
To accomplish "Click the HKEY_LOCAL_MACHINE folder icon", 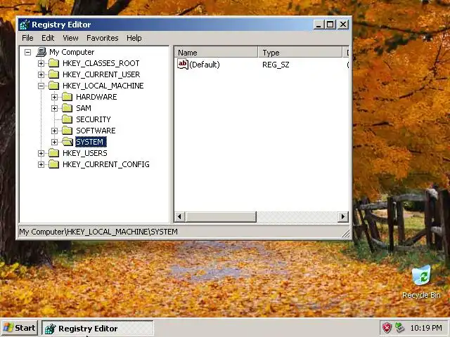I will pos(53,86).
